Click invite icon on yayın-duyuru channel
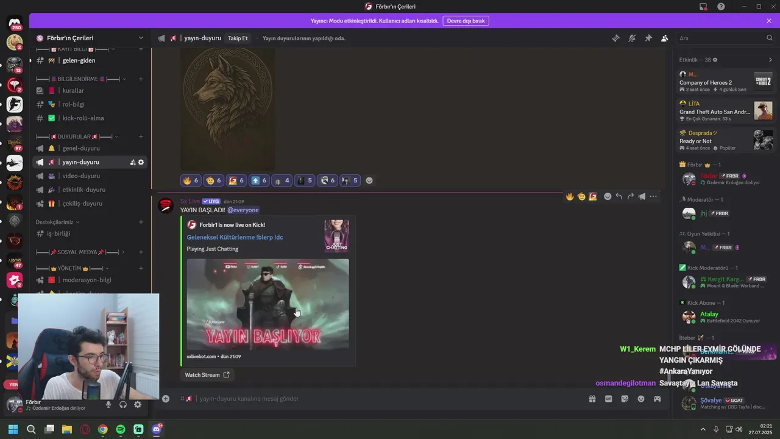Screen dimensions: 780x439 click(132, 162)
